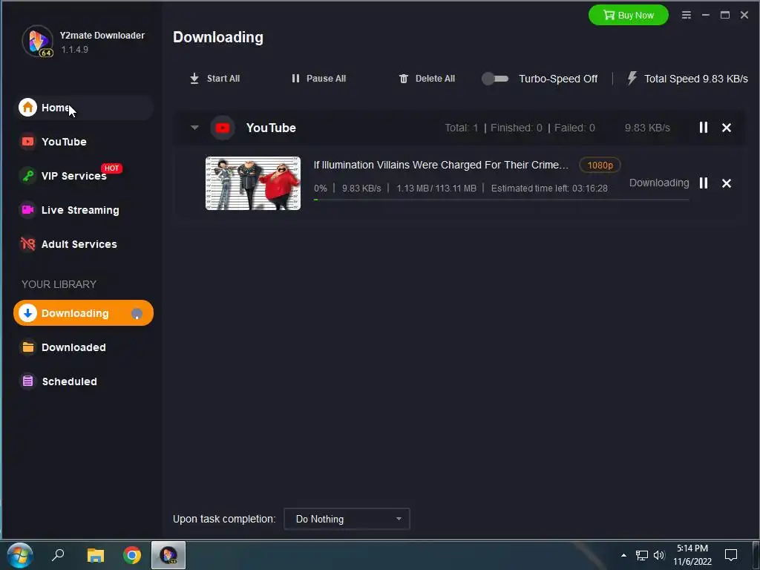Open File Explorer from taskbar
The image size is (760, 570).
pyautogui.click(x=96, y=555)
